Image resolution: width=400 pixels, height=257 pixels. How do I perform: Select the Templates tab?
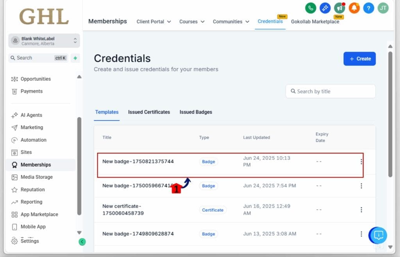(107, 112)
